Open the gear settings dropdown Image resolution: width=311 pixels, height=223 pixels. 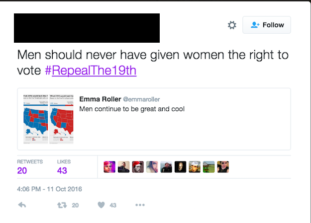click(232, 25)
